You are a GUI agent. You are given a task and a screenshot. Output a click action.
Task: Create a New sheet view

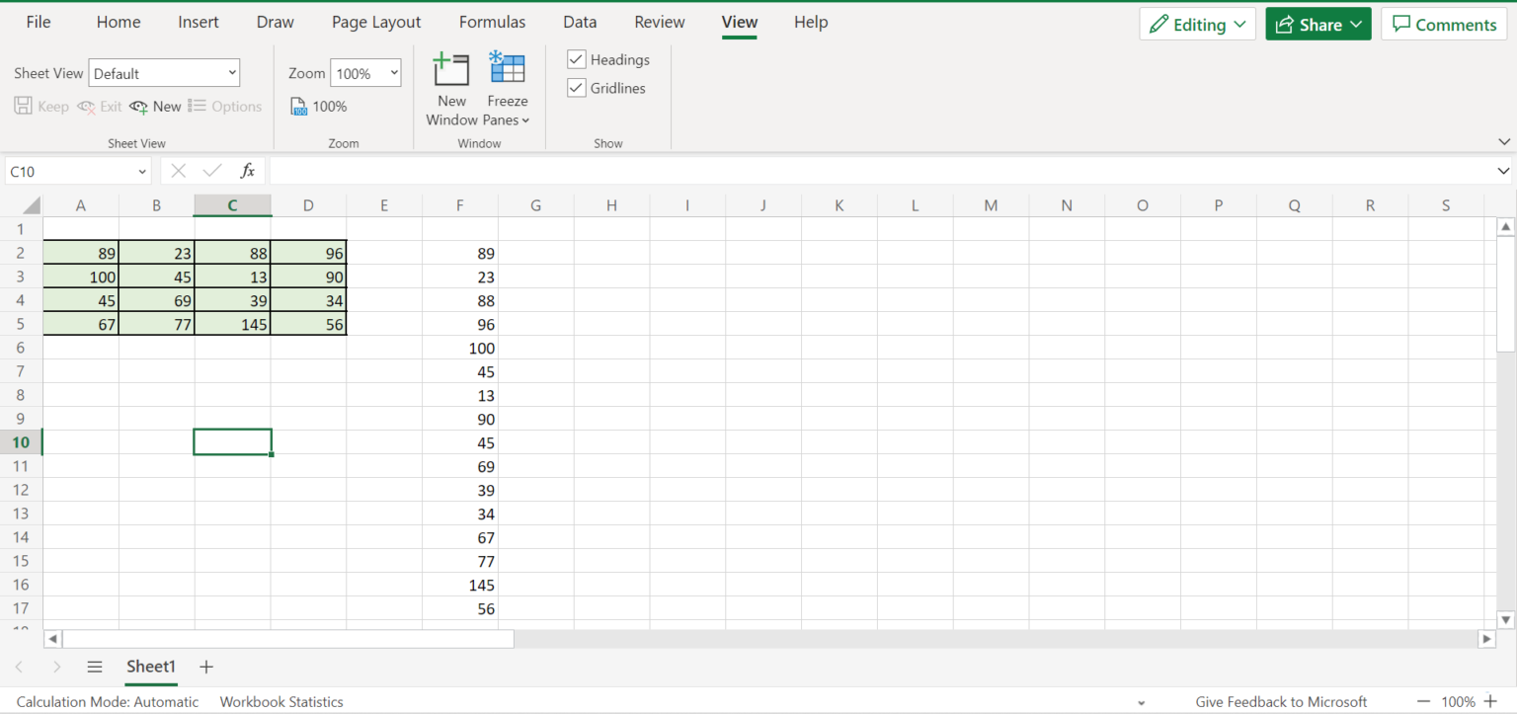click(155, 106)
